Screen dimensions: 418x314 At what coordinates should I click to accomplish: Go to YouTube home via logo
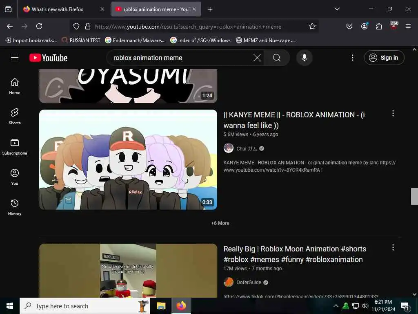pyautogui.click(x=49, y=58)
